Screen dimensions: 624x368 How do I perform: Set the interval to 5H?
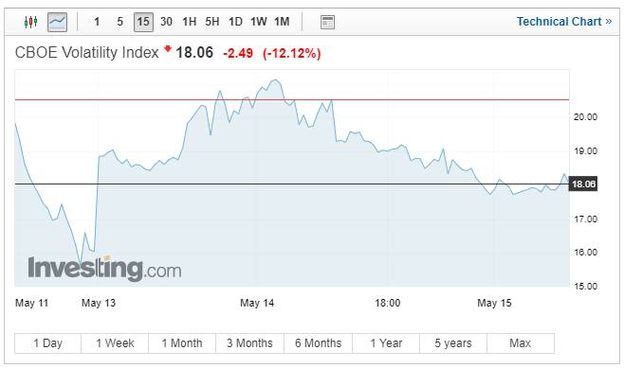coord(212,22)
